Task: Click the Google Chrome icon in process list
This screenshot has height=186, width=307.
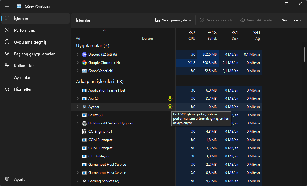Action: pyautogui.click(x=84, y=63)
